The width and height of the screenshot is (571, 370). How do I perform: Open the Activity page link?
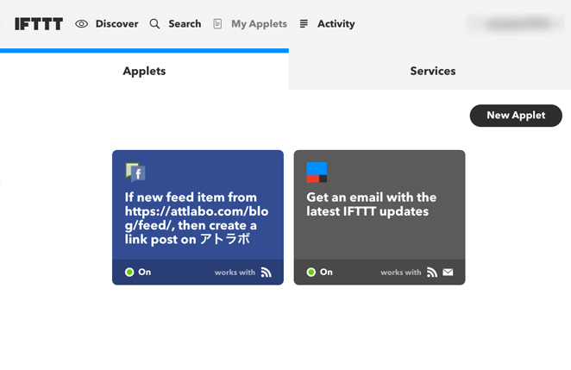pyautogui.click(x=336, y=24)
